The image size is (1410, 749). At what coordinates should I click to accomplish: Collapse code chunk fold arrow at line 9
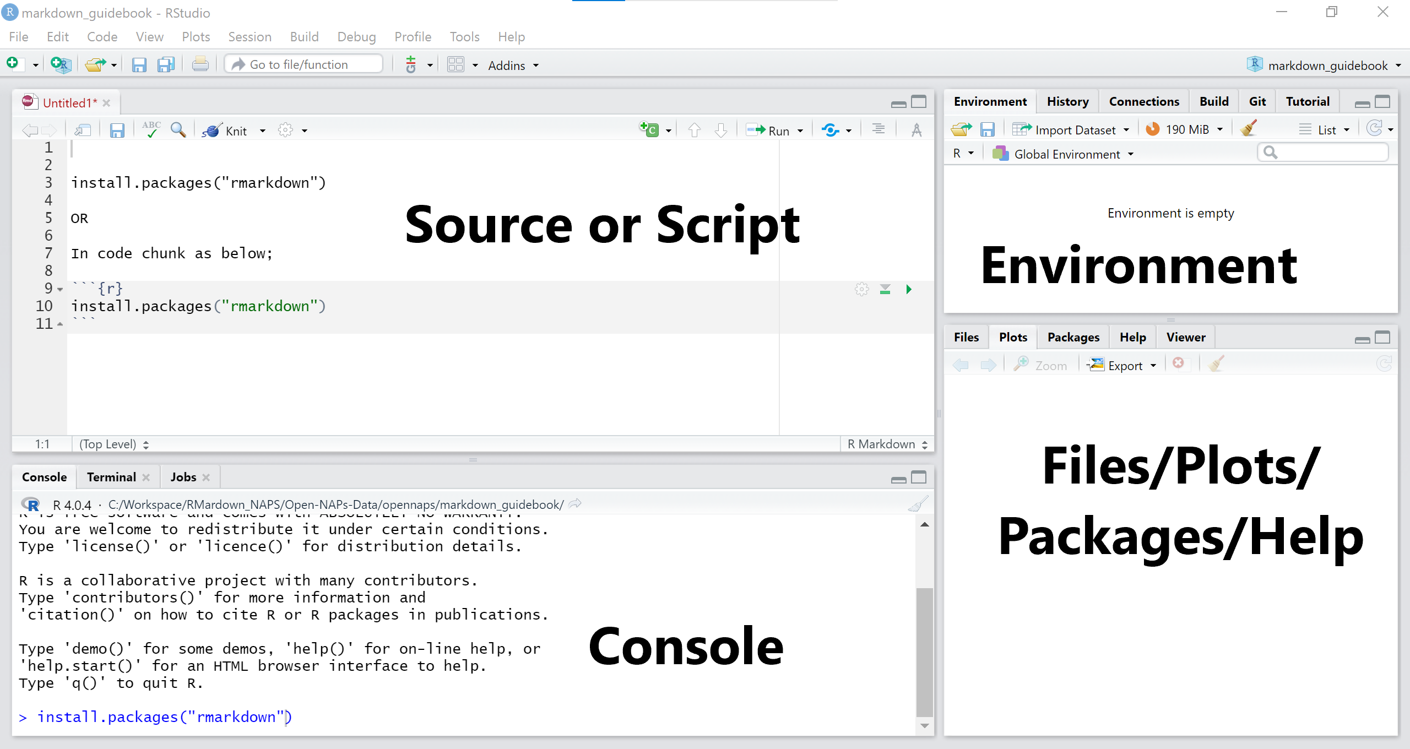point(60,289)
